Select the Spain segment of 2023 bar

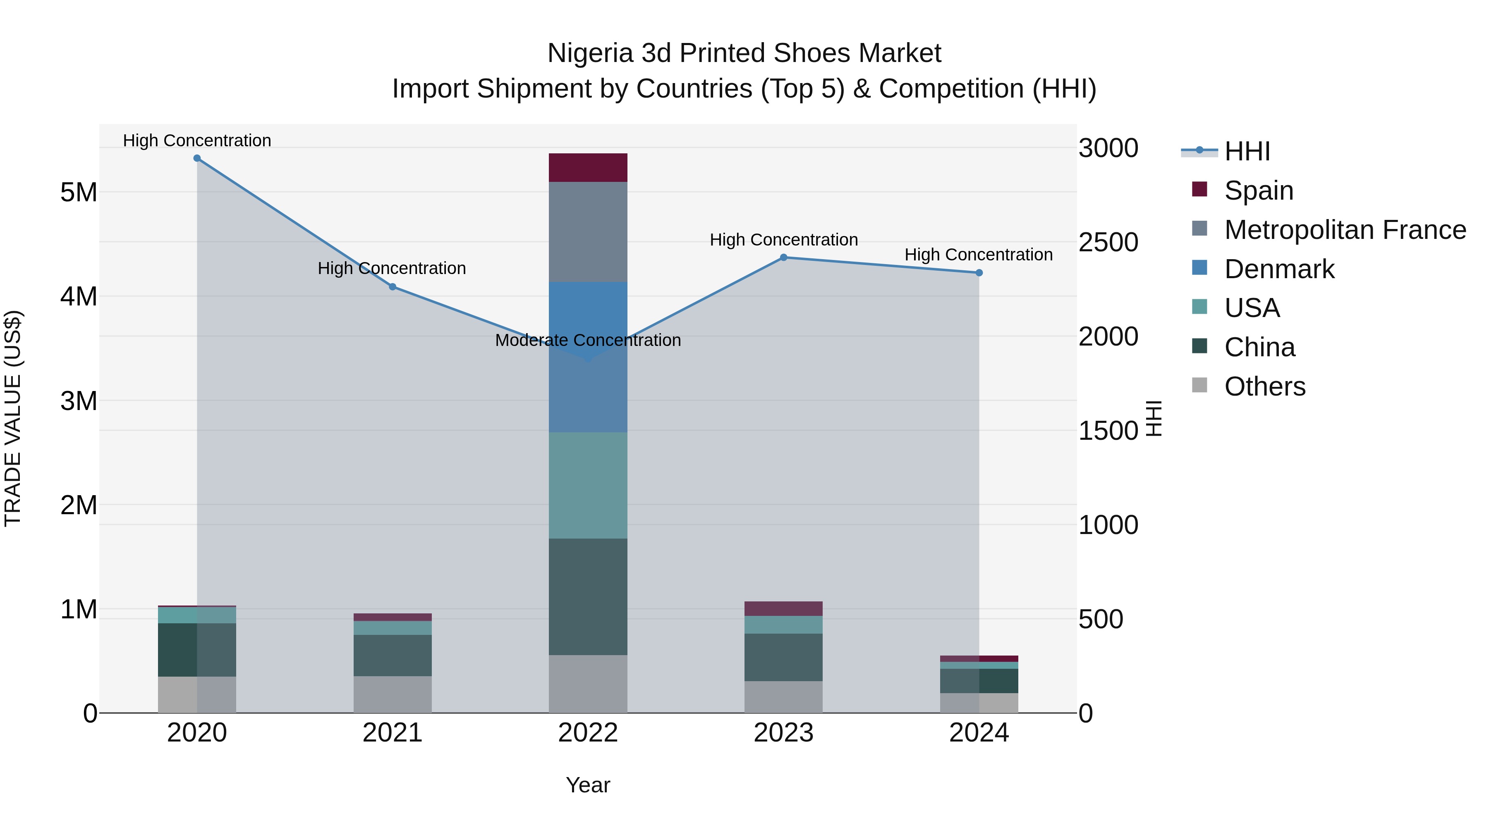pos(784,609)
